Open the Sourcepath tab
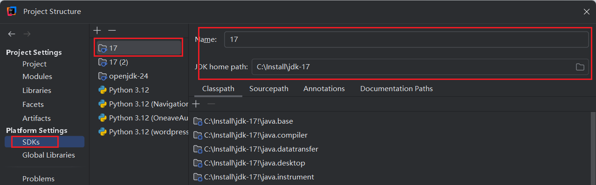Screen dimensions: 596x185 269,88
